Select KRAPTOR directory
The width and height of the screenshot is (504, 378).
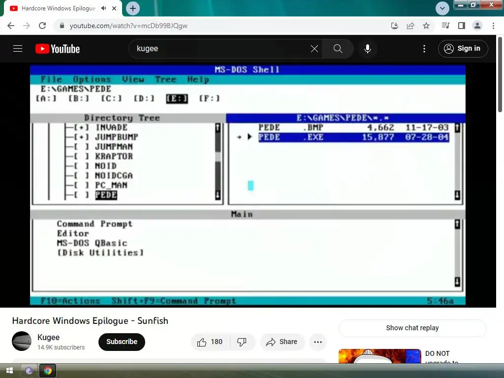pyautogui.click(x=114, y=156)
